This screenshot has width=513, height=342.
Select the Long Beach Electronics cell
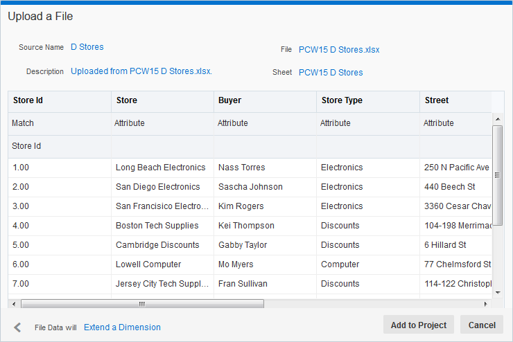[162, 168]
